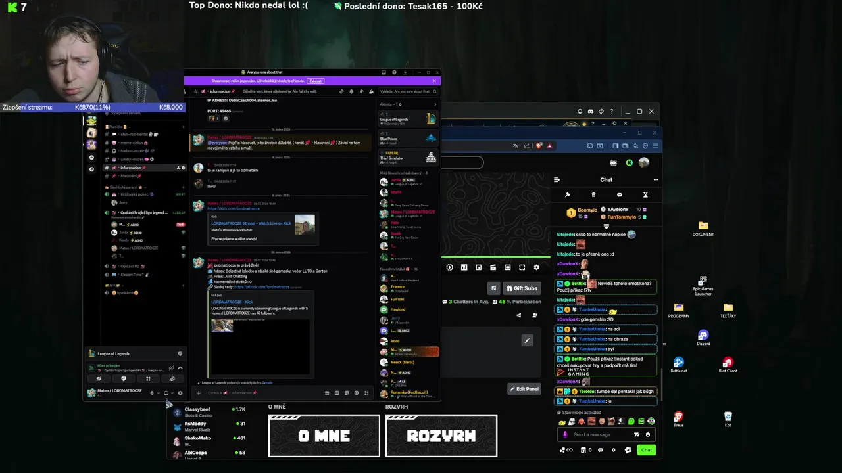Select NeerX (Nerix) in member list

409,362
